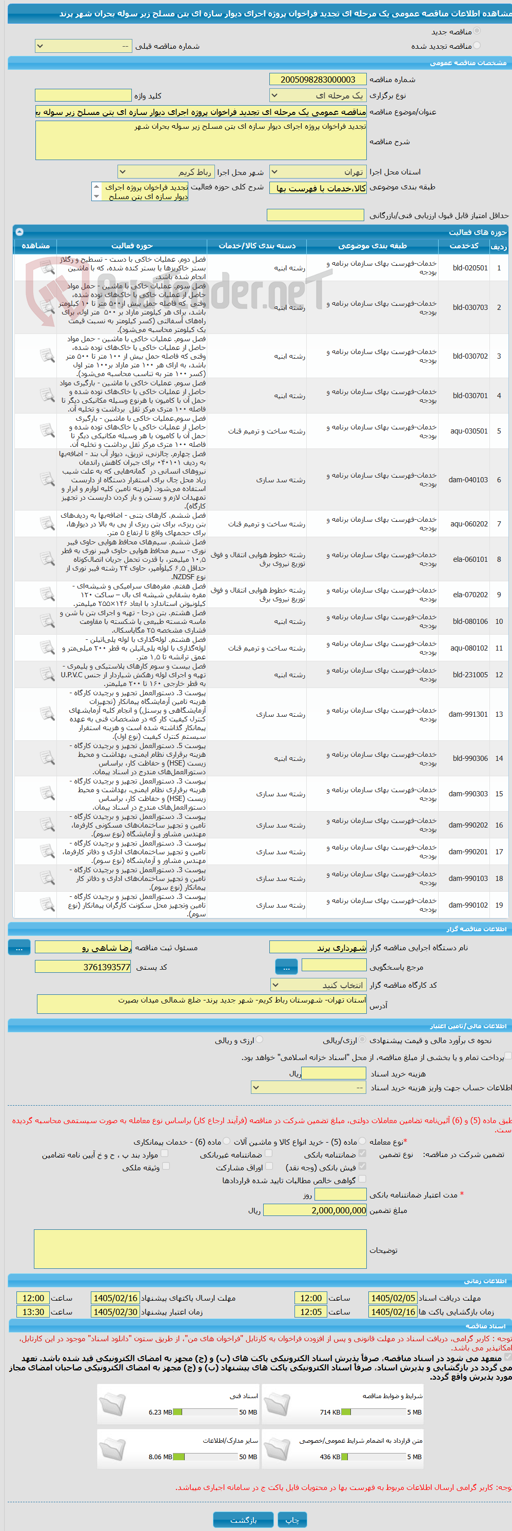Open view icon for row bld-030701
Screen dimensions: 512x1531
click(47, 395)
